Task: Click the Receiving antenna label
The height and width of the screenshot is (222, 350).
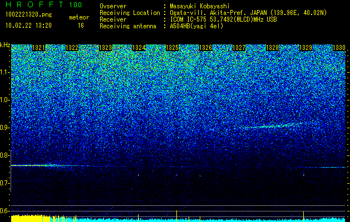Action: 128,26
